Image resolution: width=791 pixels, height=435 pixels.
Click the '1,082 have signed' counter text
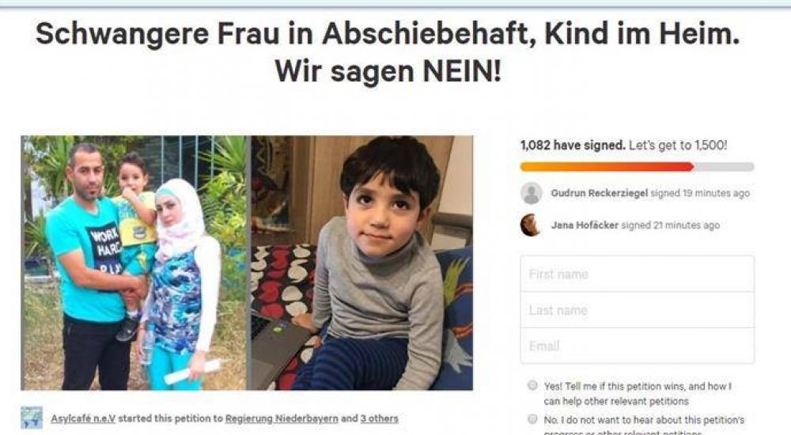tap(573, 146)
